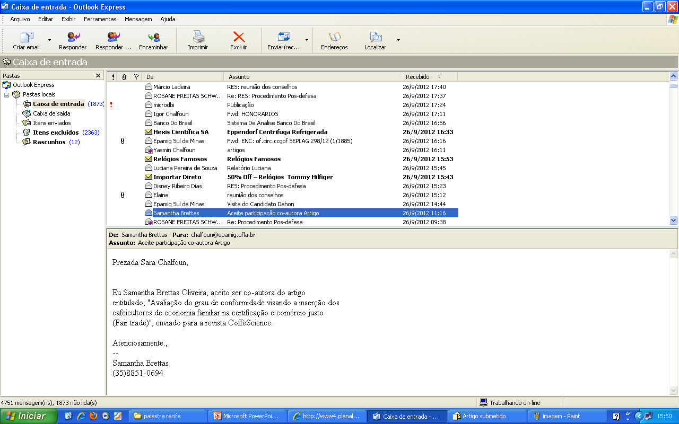The image size is (679, 424).
Task: Open the Ferramentas menu
Action: click(x=100, y=19)
